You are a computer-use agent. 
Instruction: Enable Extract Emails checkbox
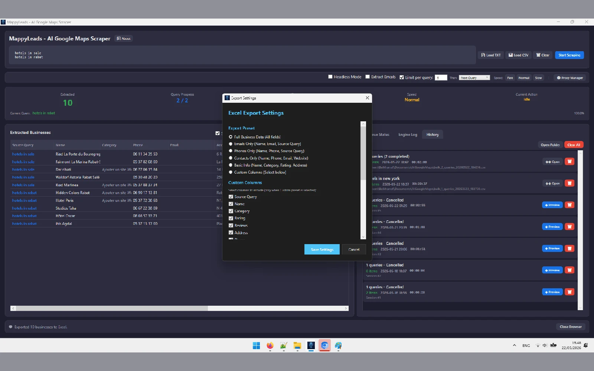pyautogui.click(x=368, y=77)
